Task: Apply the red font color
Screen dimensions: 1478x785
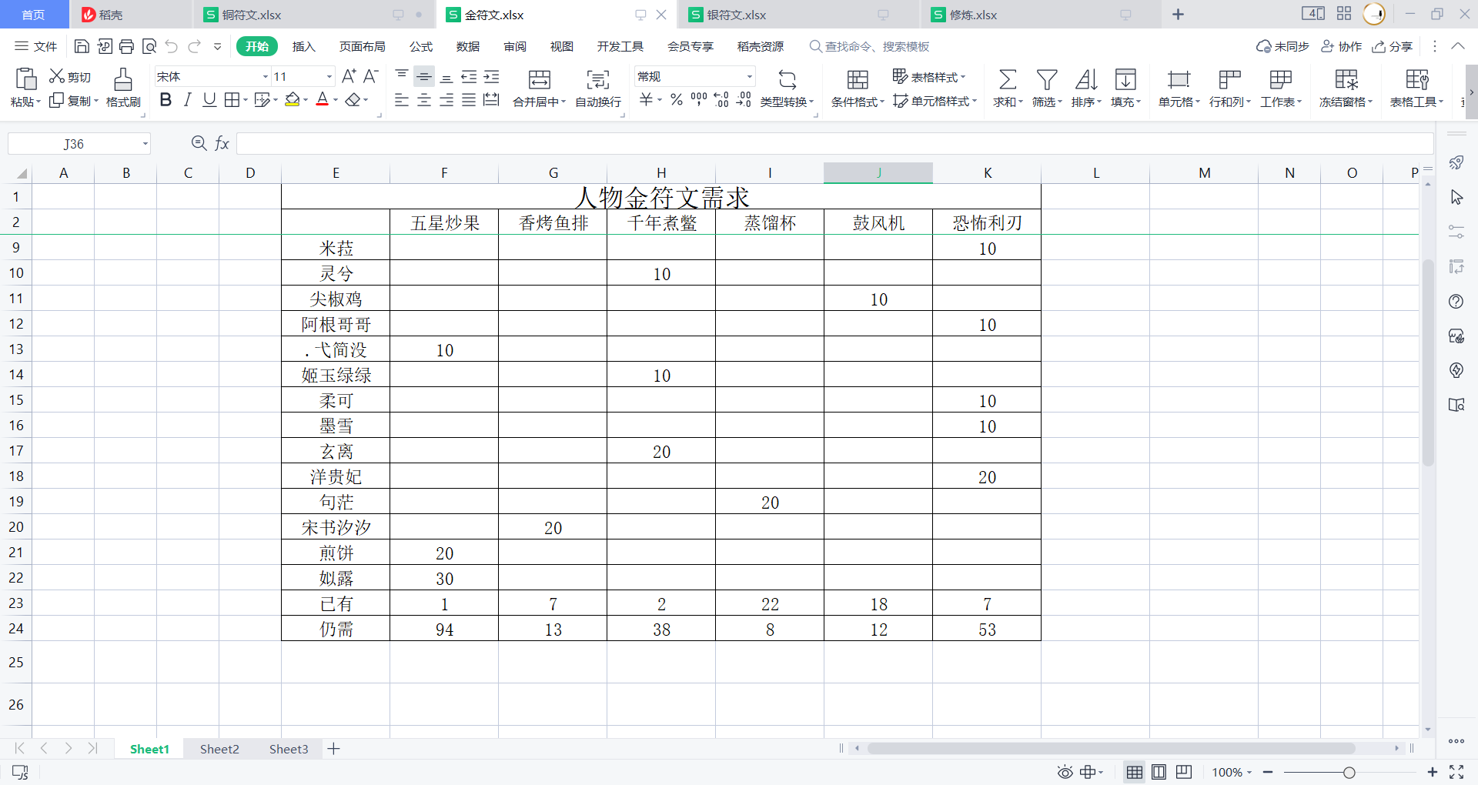Action: pos(323,100)
